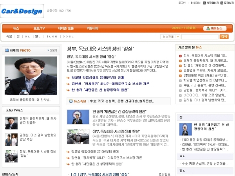Click the 로그인 link at the top

[x=182, y=3]
